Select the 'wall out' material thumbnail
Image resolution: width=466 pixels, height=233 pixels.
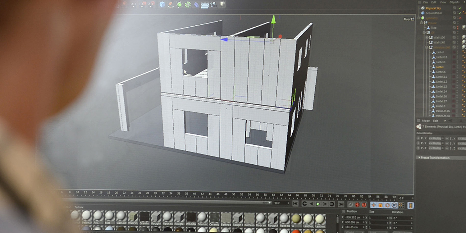121,217
